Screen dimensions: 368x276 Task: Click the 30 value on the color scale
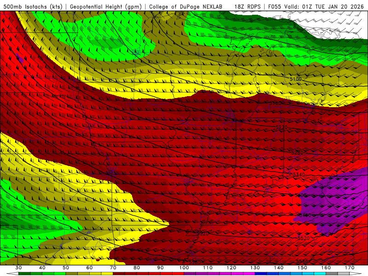pyautogui.click(x=18, y=268)
